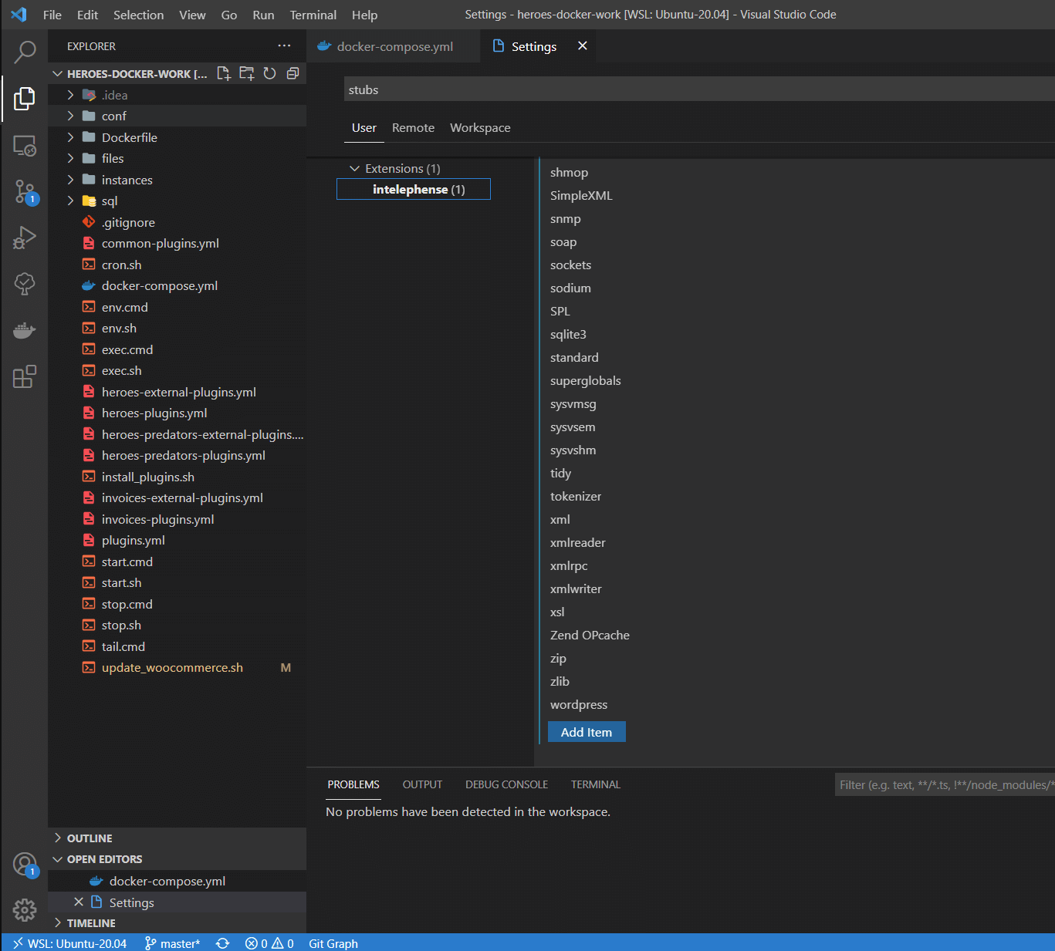The height and width of the screenshot is (951, 1055).
Task: Click the settings search field containing stubs
Action: 698,89
